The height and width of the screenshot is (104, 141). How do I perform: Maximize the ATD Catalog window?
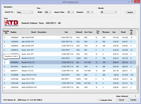[x=132, y=2]
